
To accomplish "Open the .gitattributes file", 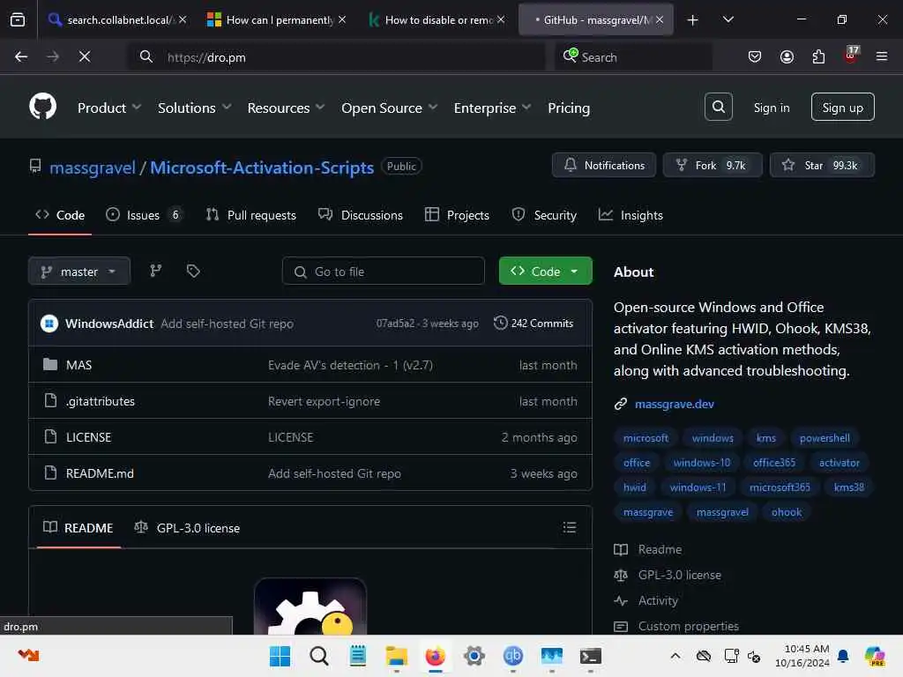I will [x=100, y=401].
